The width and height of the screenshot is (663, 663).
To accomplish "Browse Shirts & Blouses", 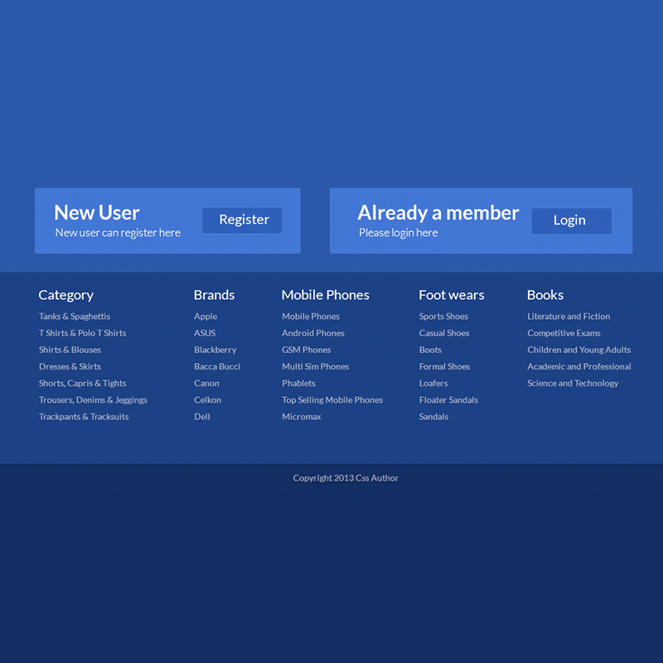I will coord(70,350).
